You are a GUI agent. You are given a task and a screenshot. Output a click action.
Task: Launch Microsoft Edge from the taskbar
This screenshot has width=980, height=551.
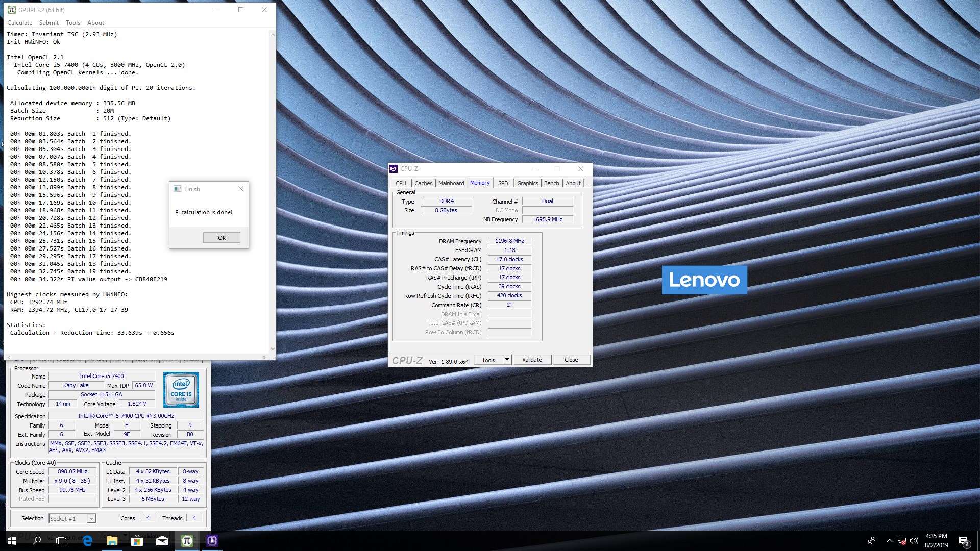87,540
